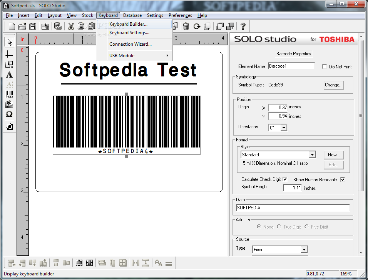Click the Rotate arrow toolbar icon
The image size is (368, 280).
[197, 26]
